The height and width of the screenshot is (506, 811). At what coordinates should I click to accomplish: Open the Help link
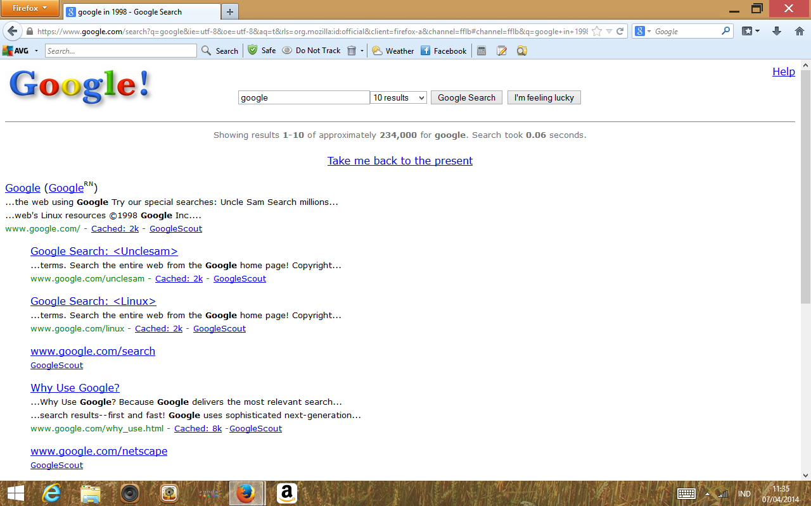[784, 71]
